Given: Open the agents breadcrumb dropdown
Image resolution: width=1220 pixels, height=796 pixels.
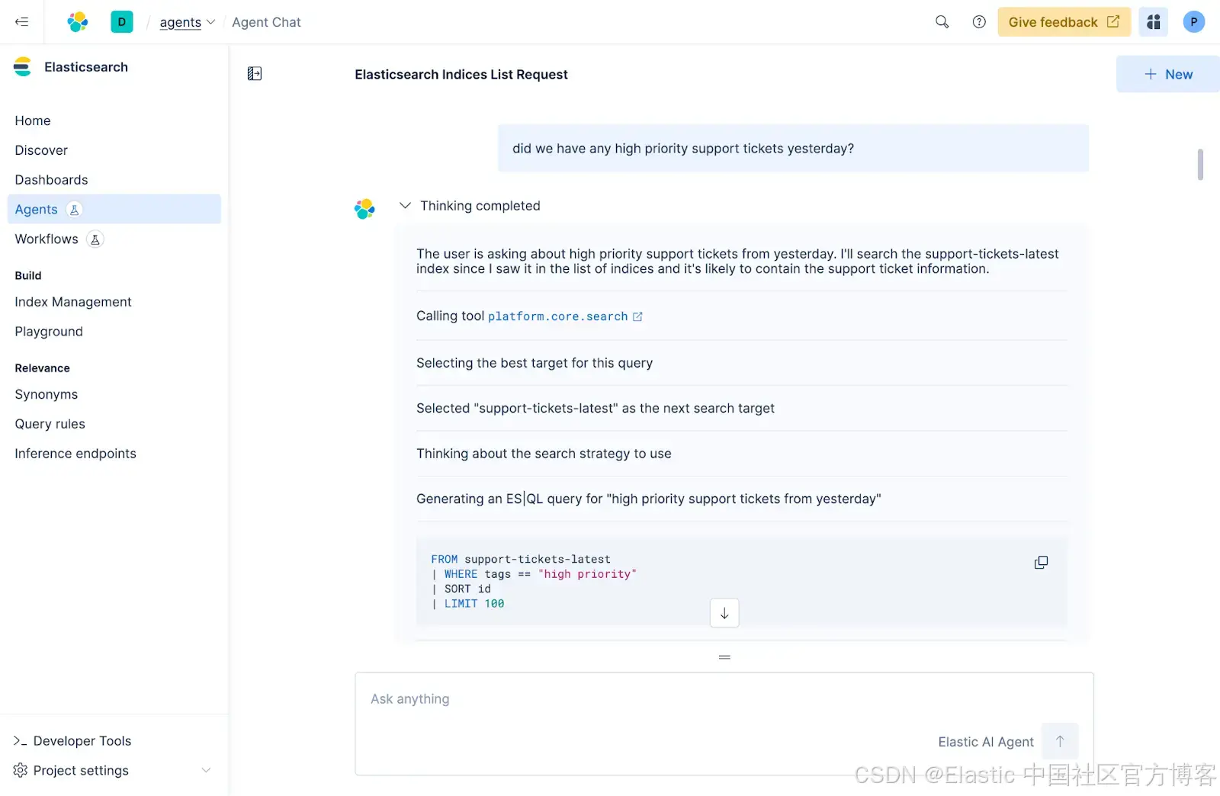Looking at the screenshot, I should pos(188,22).
